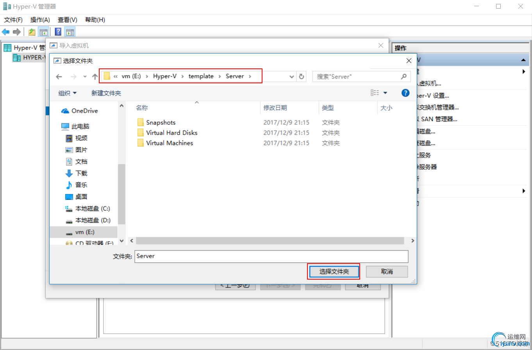
Task: Change the view layout icon
Action: 375,93
